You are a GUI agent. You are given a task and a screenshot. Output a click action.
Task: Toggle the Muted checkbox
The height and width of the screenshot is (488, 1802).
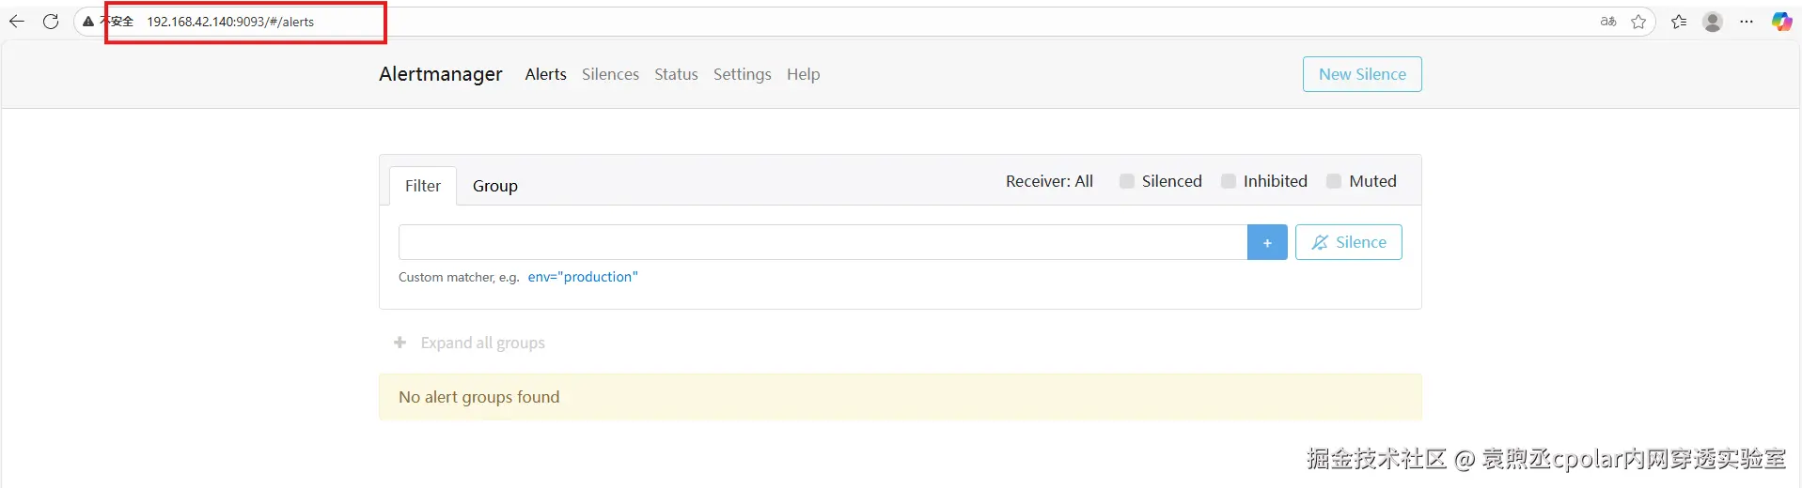pyautogui.click(x=1333, y=181)
